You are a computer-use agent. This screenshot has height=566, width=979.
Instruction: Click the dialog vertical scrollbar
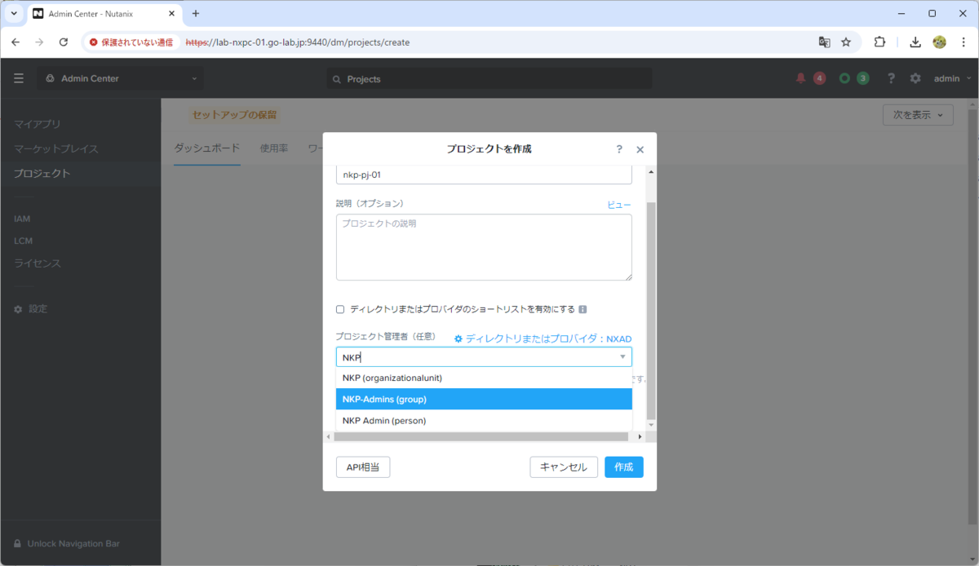[x=650, y=310]
